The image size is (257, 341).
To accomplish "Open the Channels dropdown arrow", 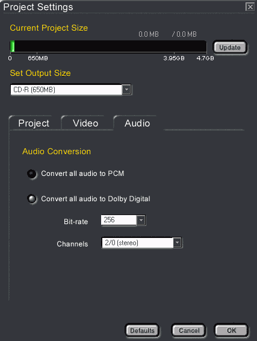I will 178,242.
